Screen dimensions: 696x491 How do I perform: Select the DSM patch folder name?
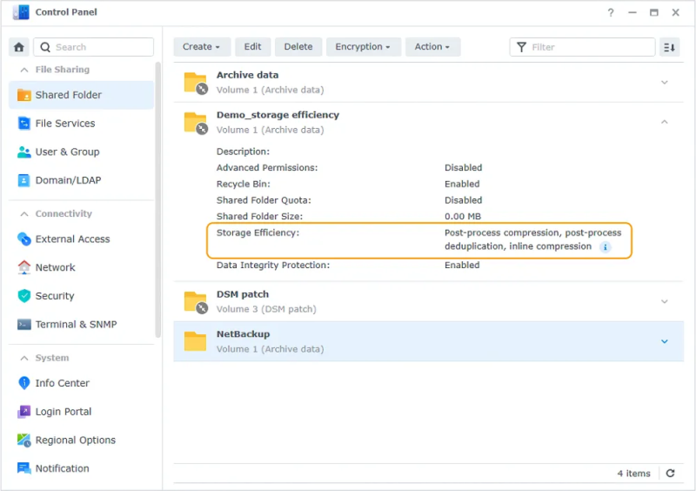point(243,294)
